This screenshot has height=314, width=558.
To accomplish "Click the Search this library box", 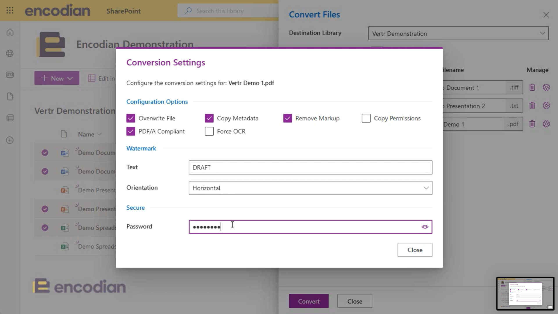I will tap(228, 11).
